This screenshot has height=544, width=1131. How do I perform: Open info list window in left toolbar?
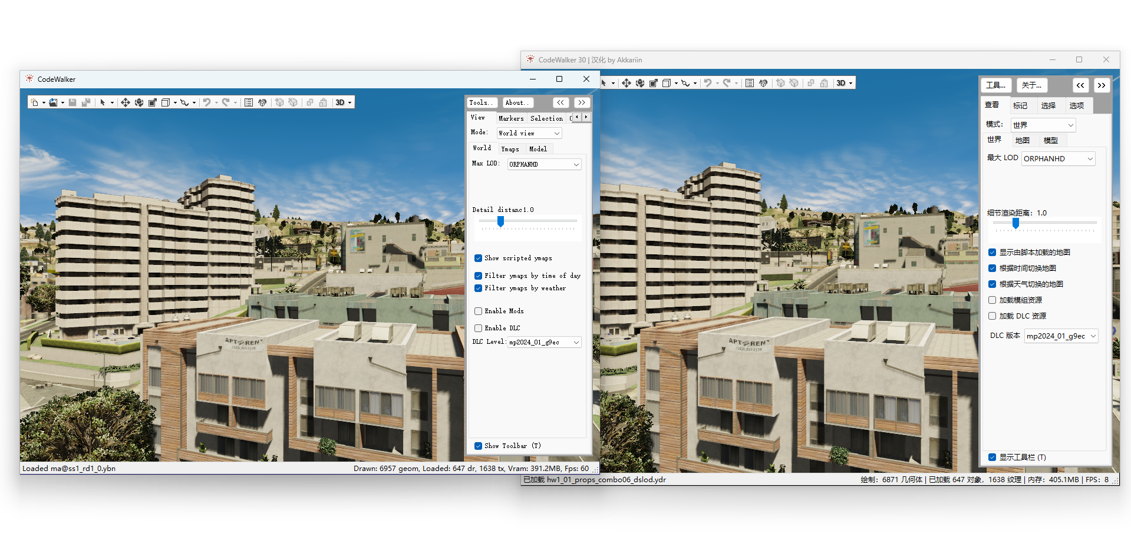coord(249,102)
